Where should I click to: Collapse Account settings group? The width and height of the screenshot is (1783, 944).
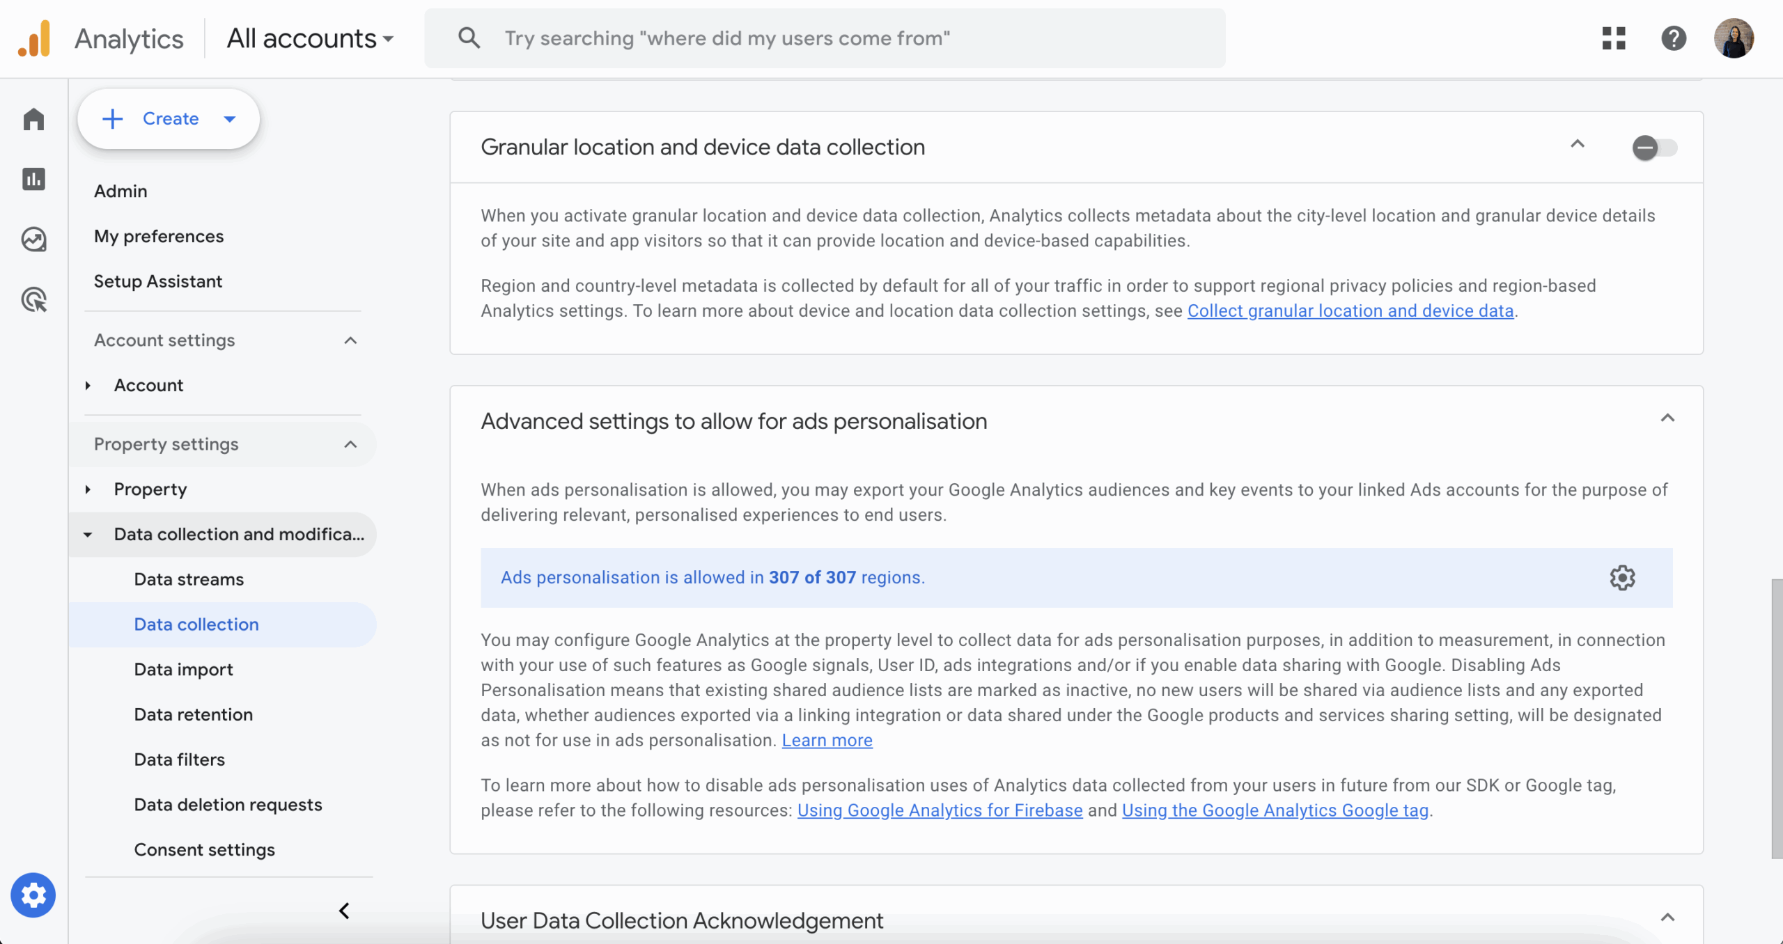pos(350,340)
